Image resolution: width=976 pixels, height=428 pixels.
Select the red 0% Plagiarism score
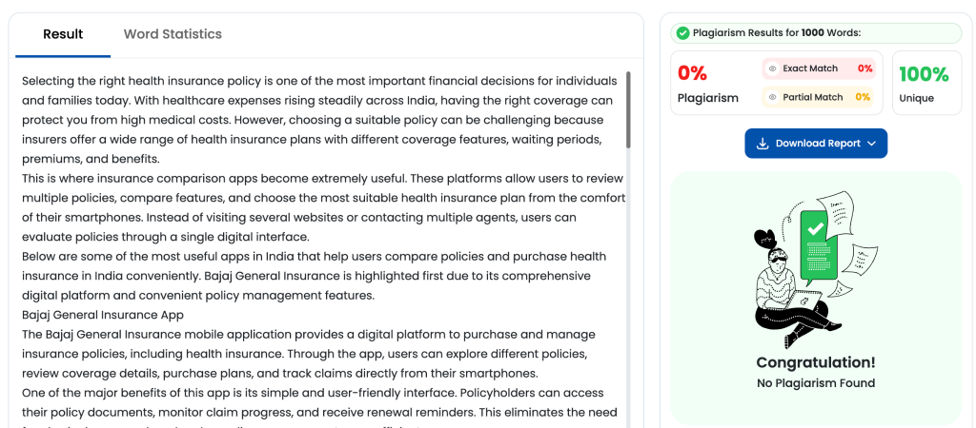[693, 73]
